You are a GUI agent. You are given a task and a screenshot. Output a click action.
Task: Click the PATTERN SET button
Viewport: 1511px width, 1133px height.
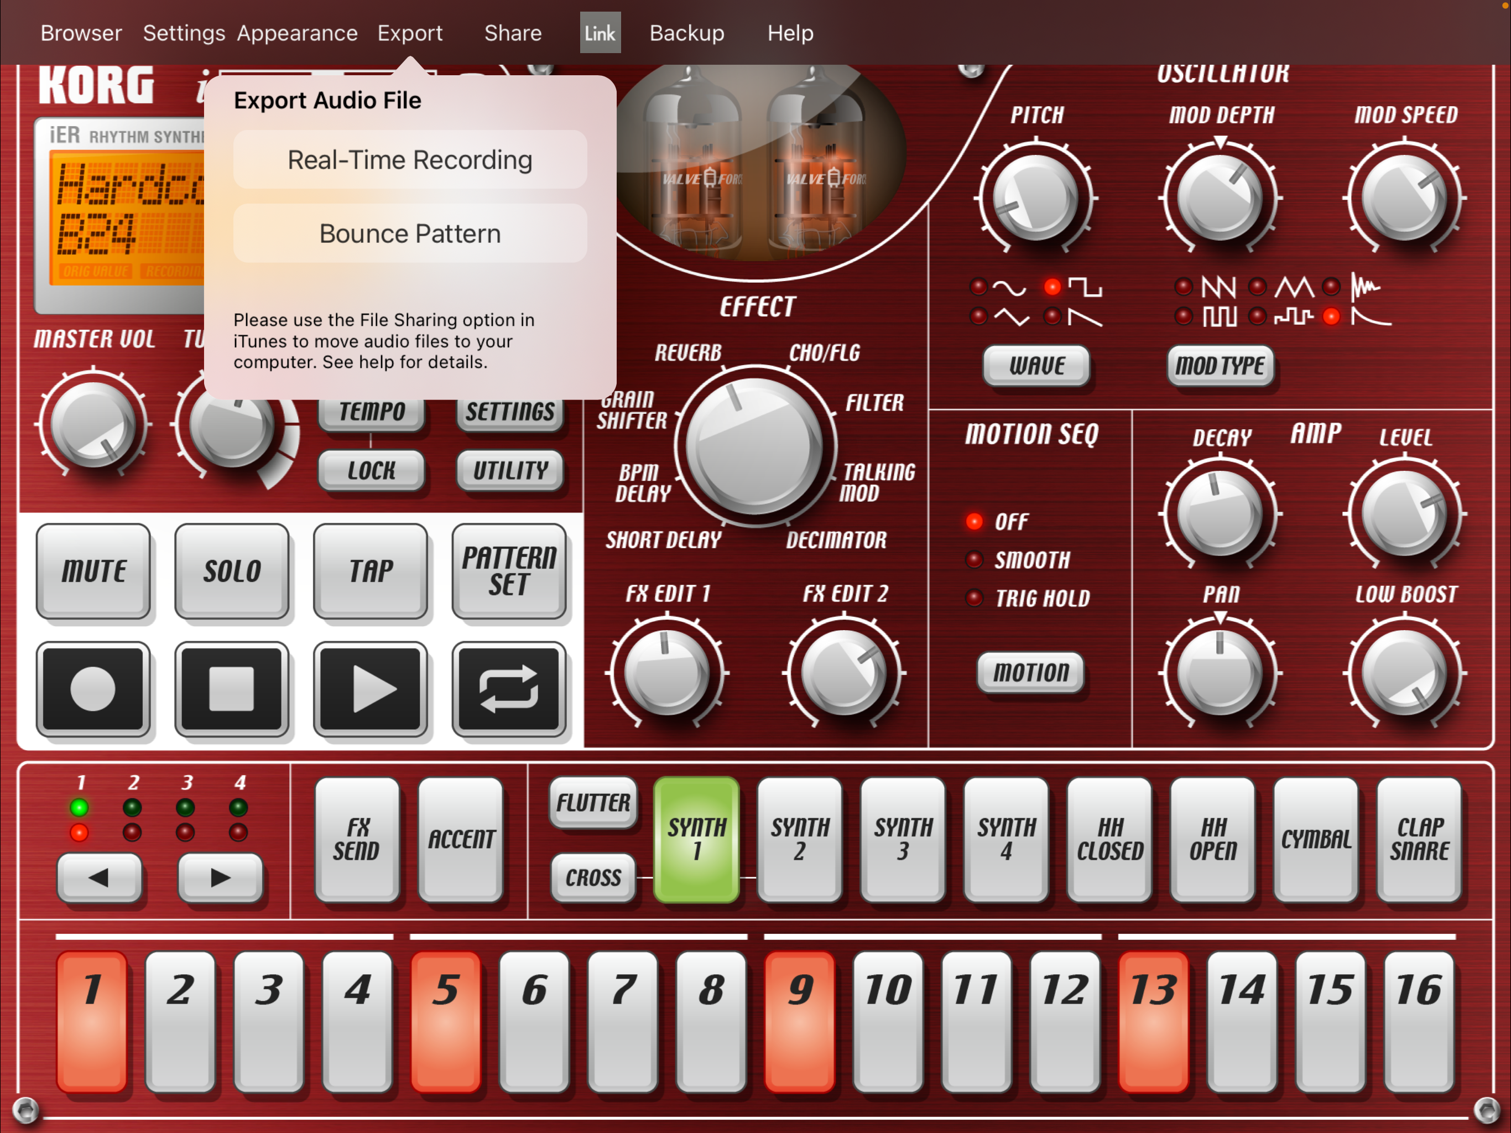(x=509, y=571)
